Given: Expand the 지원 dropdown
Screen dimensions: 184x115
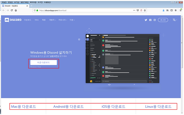Looking at the screenshot, I should pos(72,20).
